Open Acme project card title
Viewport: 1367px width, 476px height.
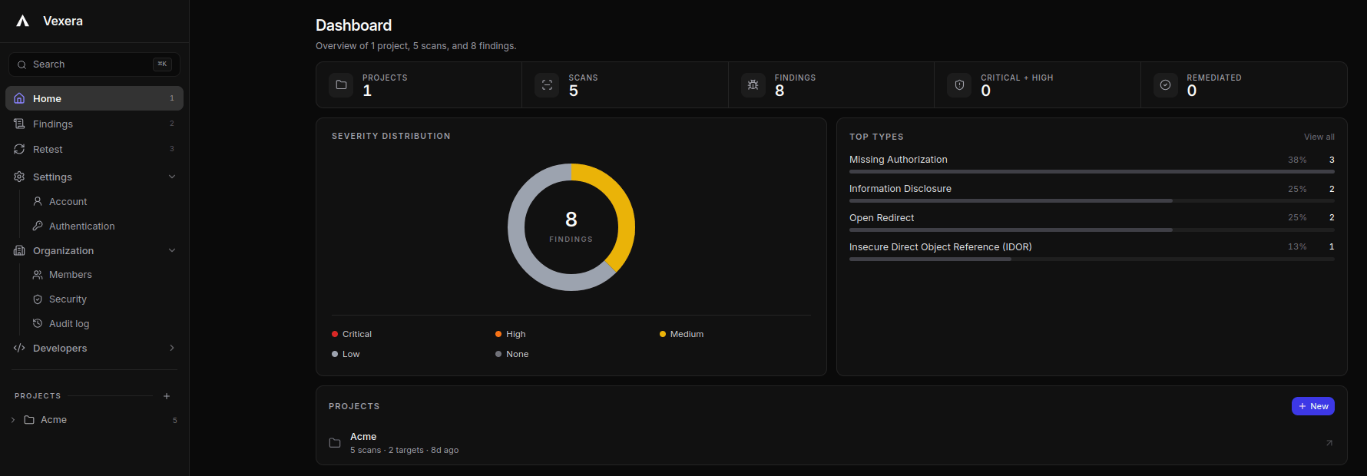tap(363, 436)
